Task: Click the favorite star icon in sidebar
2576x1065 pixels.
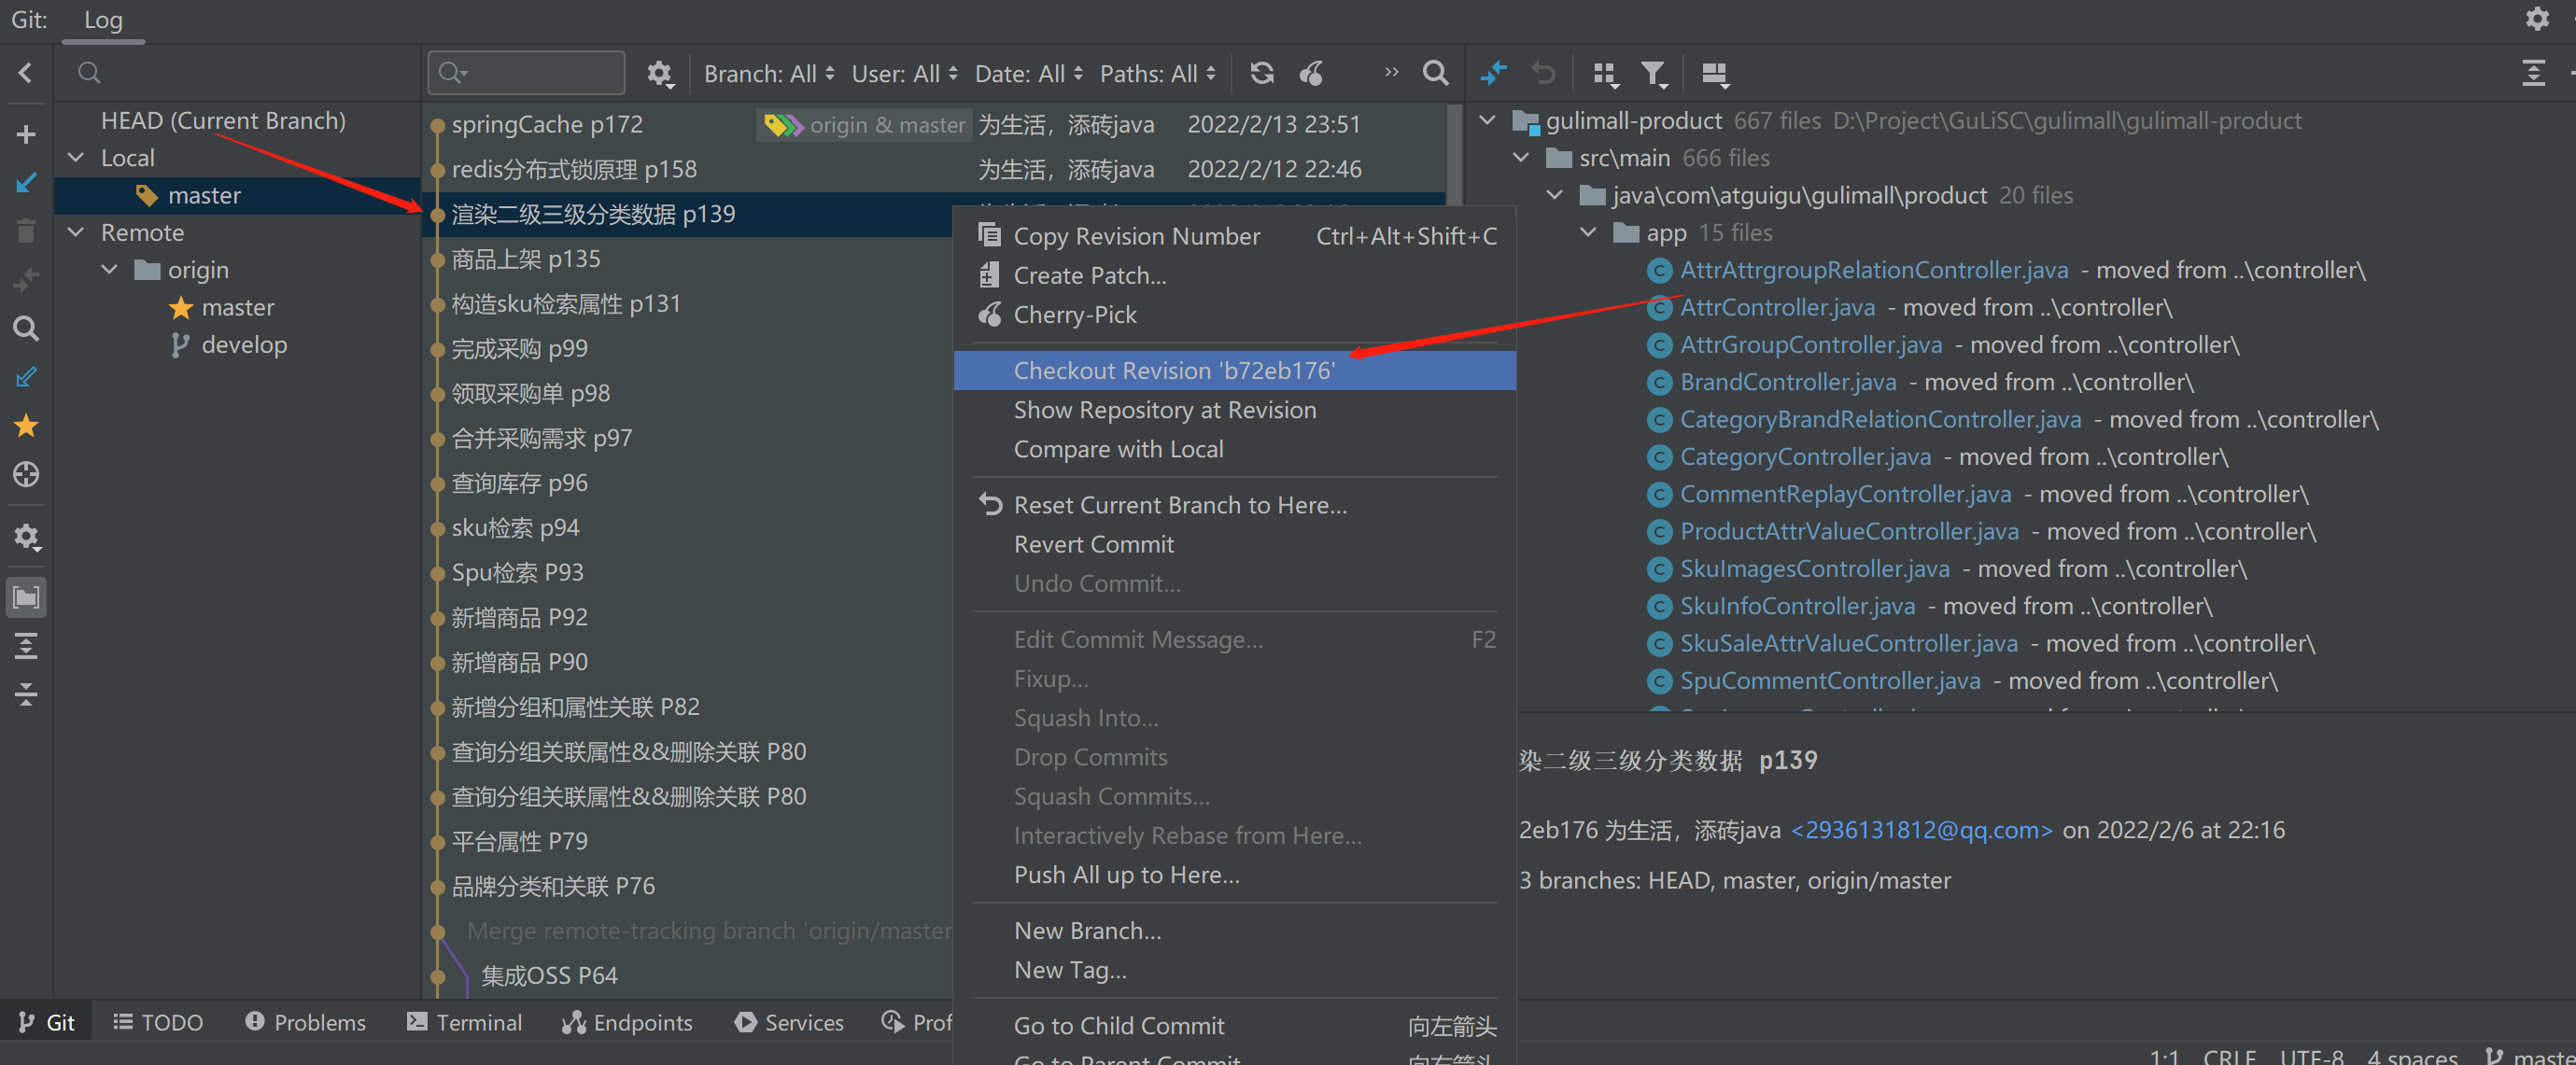Action: point(26,426)
